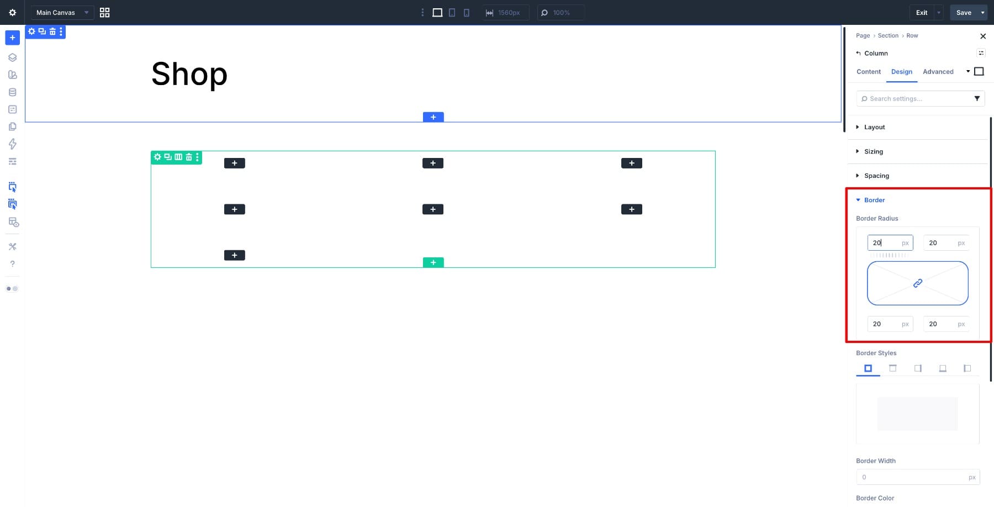994x507 pixels.
Task: Select the top border style option
Action: click(892, 368)
